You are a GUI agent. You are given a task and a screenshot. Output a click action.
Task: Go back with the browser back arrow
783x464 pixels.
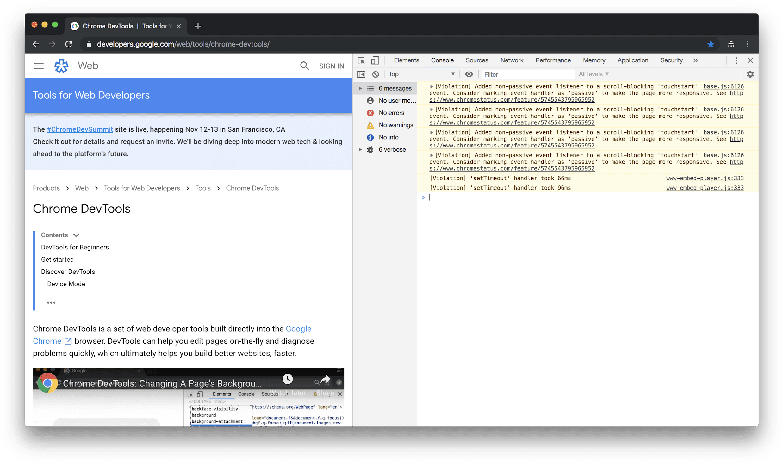[x=36, y=44]
